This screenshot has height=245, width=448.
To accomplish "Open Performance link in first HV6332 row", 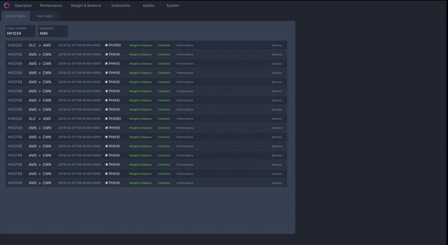I will (185, 45).
